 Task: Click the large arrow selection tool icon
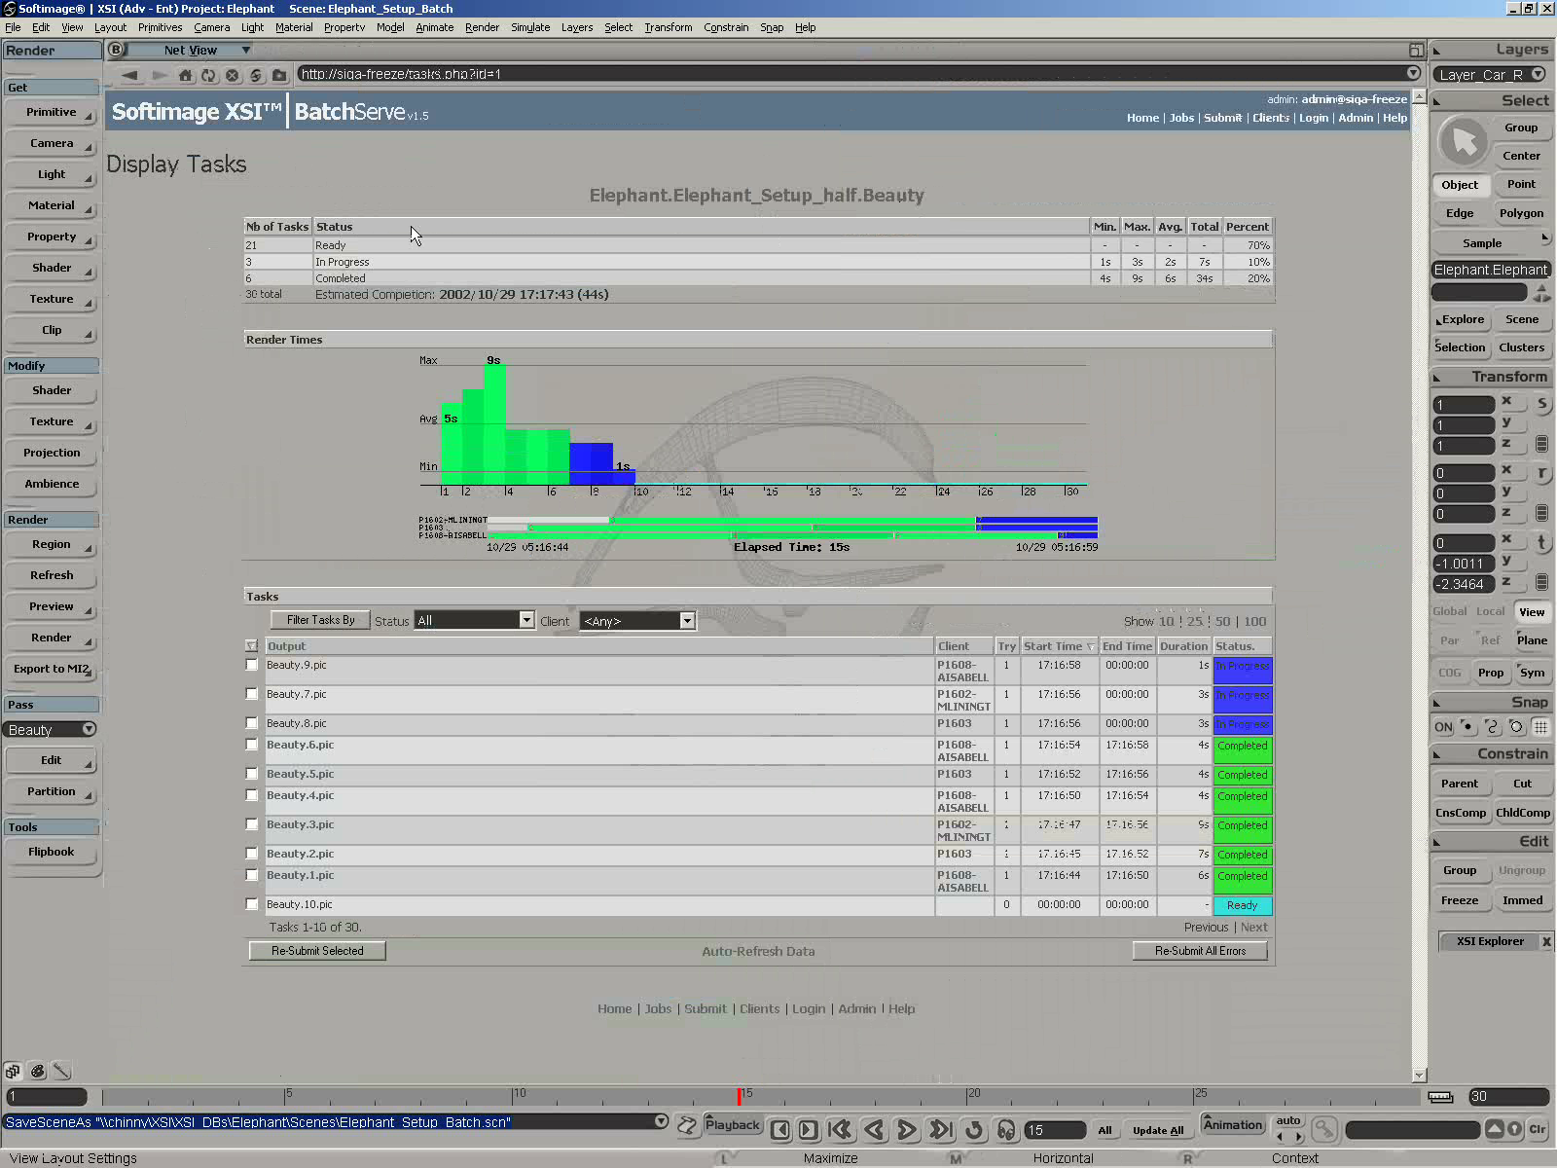coord(1463,142)
